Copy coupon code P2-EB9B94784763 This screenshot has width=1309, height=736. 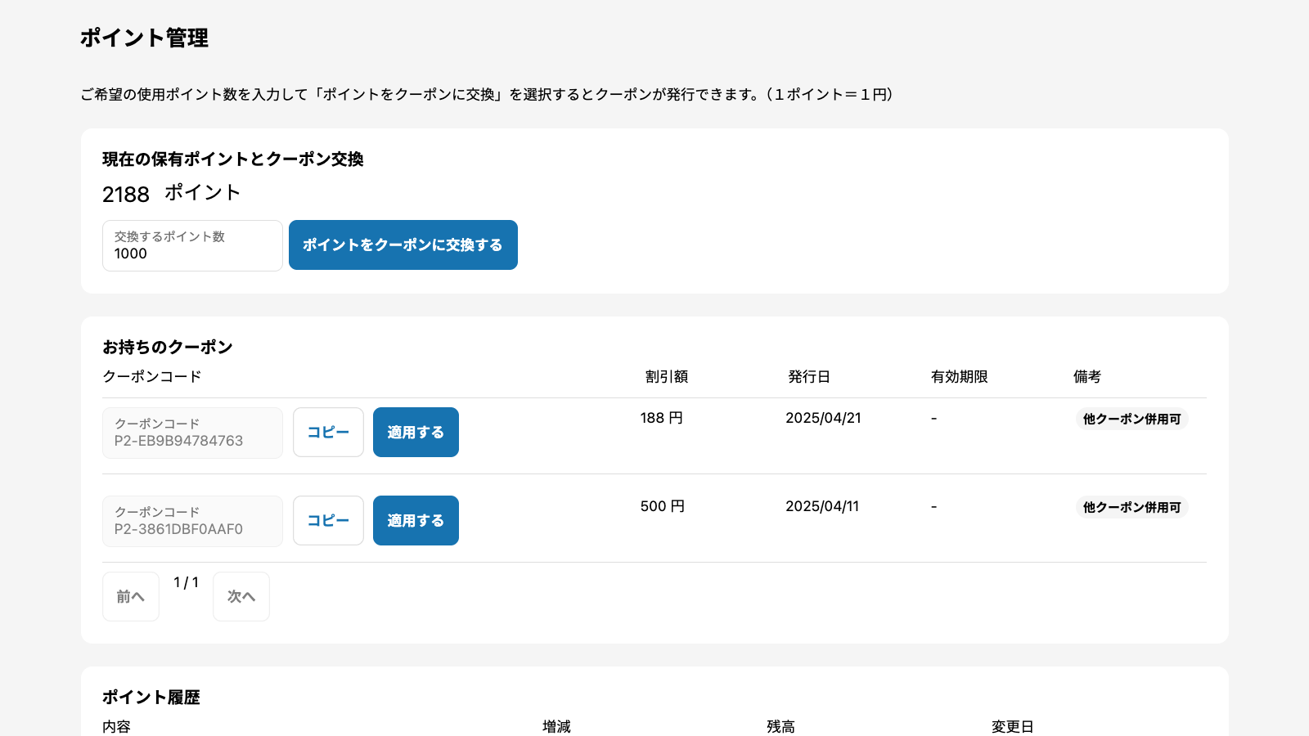[x=328, y=432]
